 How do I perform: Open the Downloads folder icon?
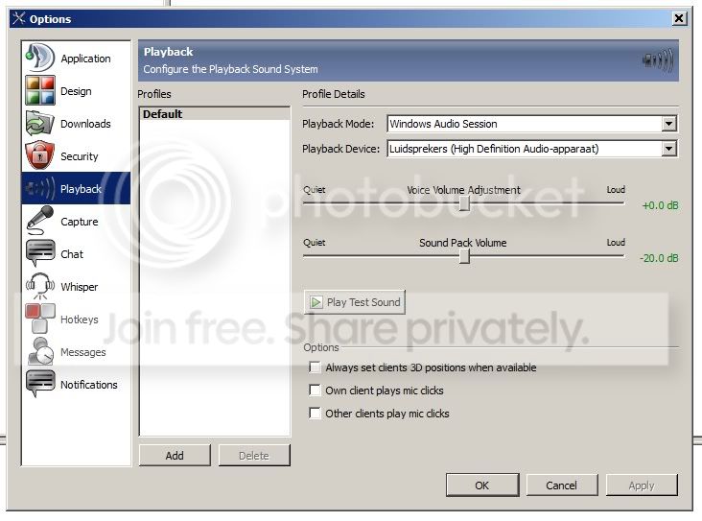tap(40, 123)
